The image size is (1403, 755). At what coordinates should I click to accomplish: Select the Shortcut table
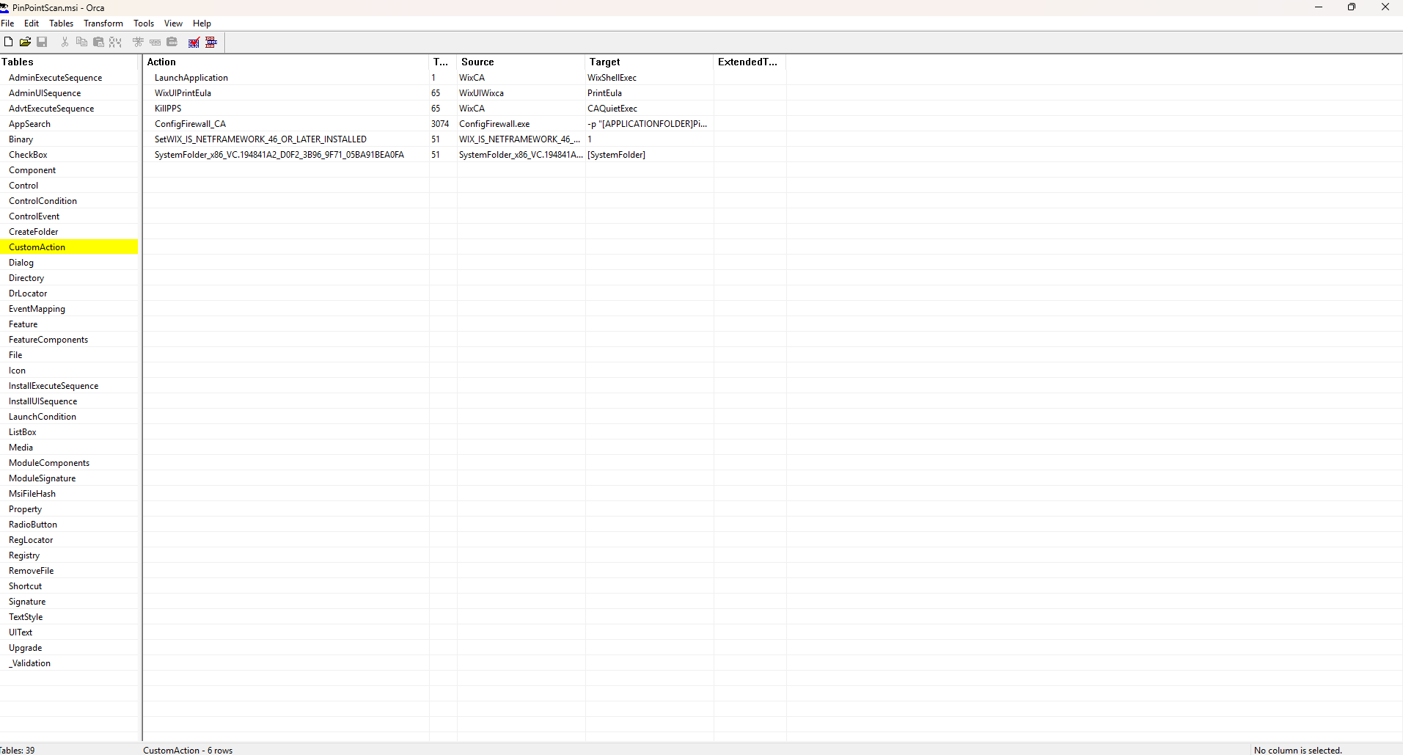(x=25, y=586)
